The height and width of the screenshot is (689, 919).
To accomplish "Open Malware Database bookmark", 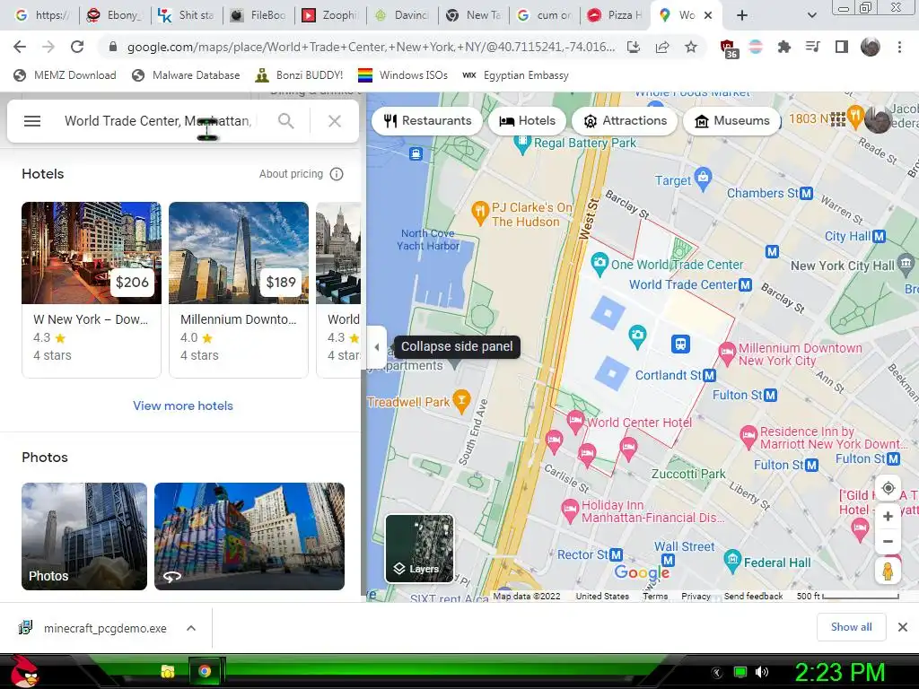I will point(187,75).
